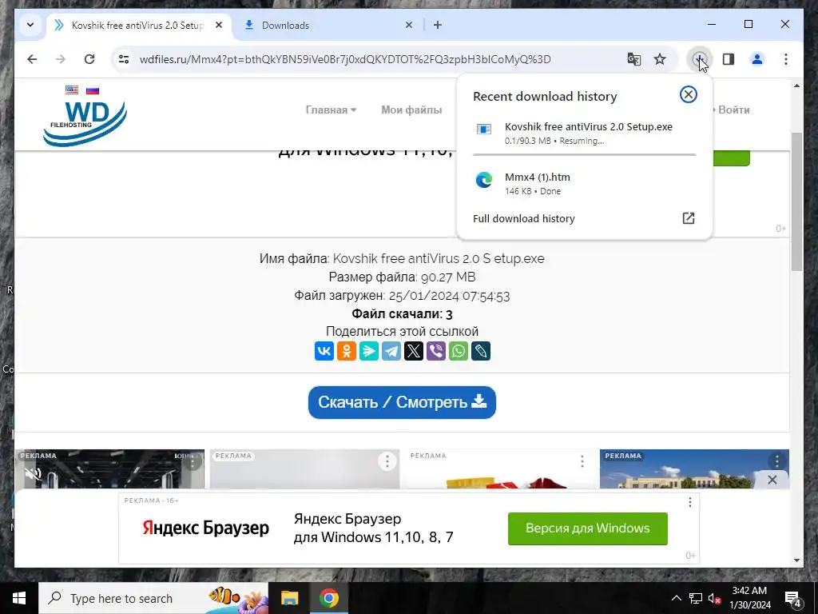Viewport: 818px width, 614px height.
Task: Go forward with the browser arrow
Action: [61, 59]
